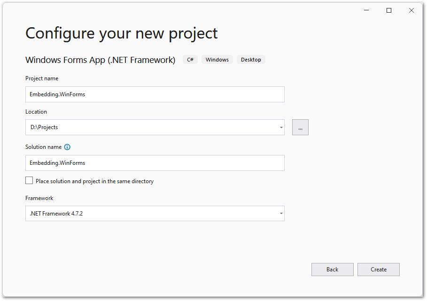
Task: Go Back to the previous step
Action: (333, 270)
